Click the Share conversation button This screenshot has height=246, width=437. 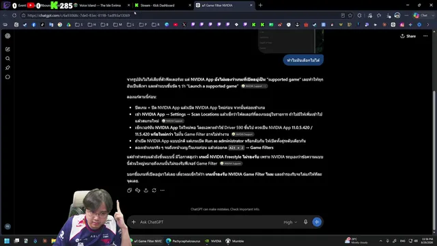408,36
